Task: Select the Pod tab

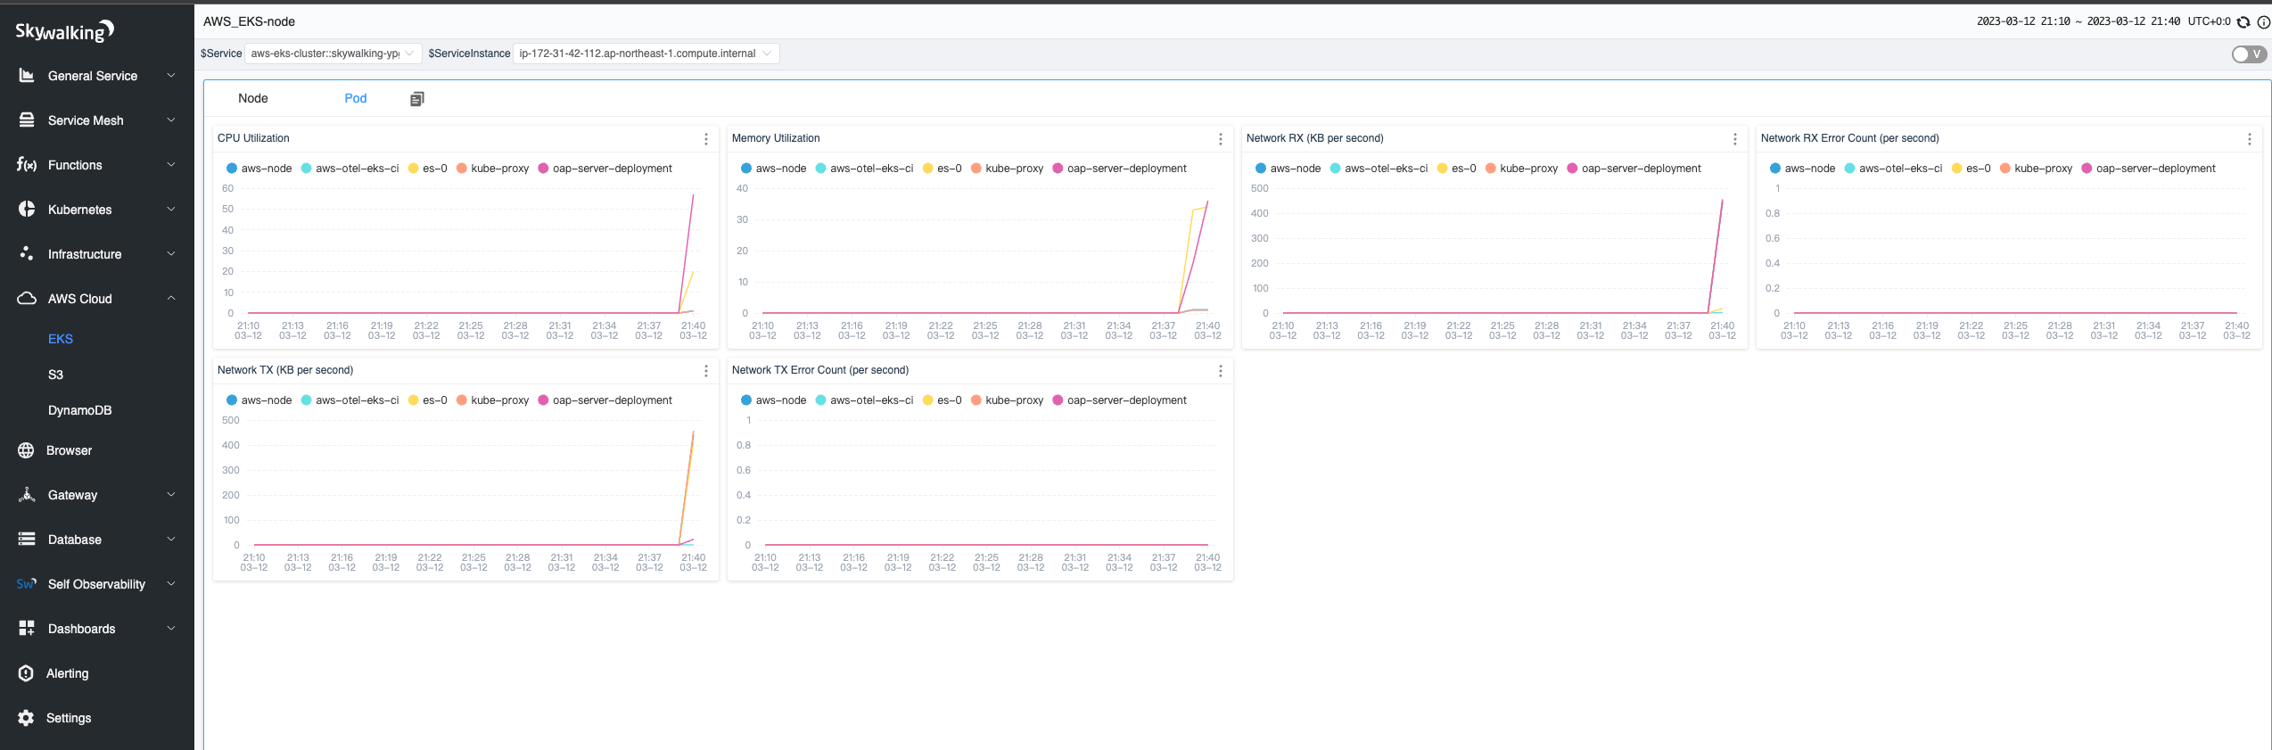Action: (355, 98)
